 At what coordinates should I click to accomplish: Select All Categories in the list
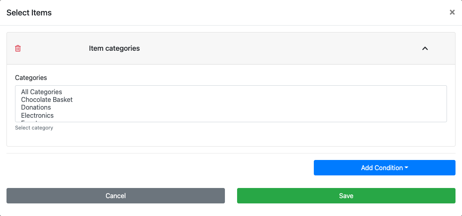point(41,92)
